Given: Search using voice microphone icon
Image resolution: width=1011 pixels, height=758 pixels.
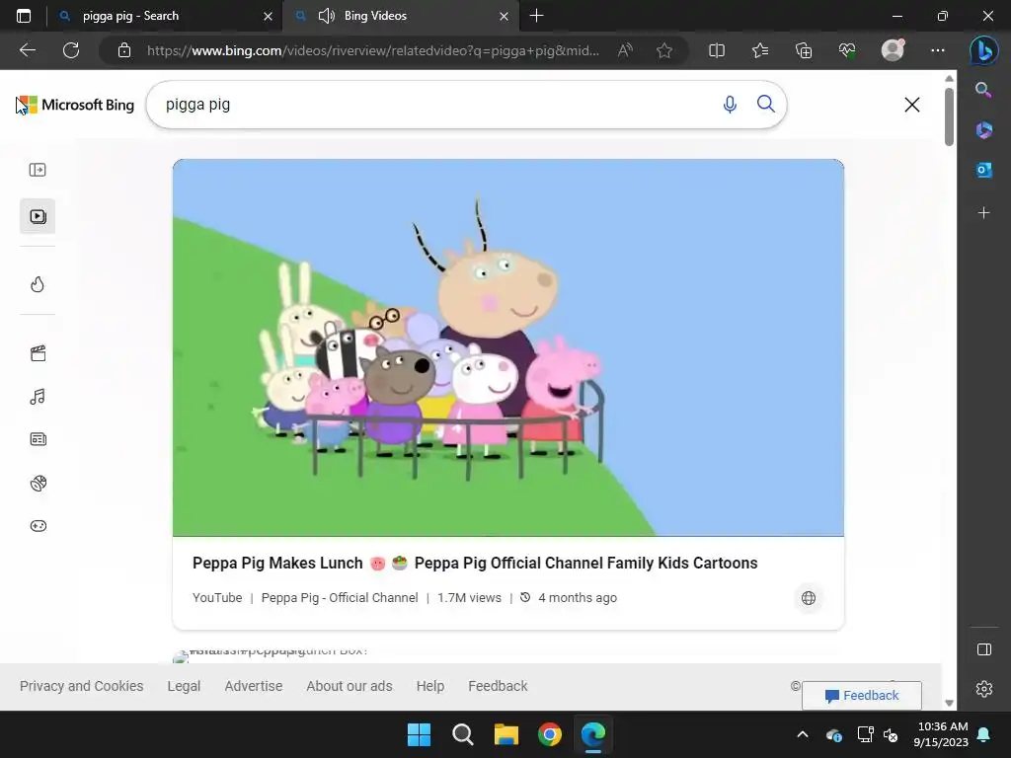Looking at the screenshot, I should click(730, 105).
